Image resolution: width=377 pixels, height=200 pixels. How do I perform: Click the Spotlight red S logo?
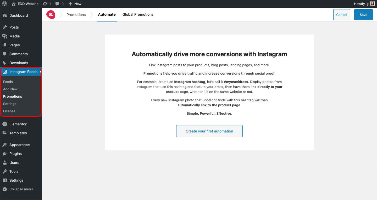click(51, 15)
